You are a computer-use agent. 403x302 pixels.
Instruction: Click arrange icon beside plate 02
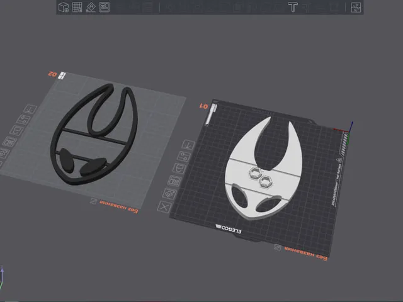point(10,142)
